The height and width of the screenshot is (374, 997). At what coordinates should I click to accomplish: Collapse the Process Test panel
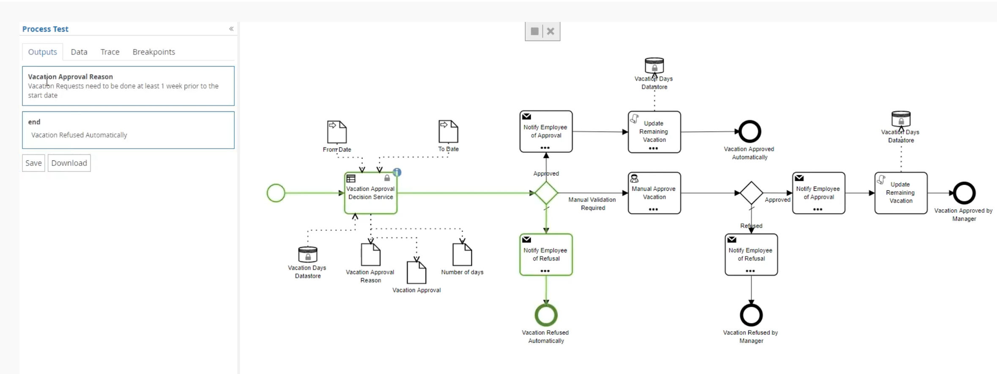coord(231,29)
